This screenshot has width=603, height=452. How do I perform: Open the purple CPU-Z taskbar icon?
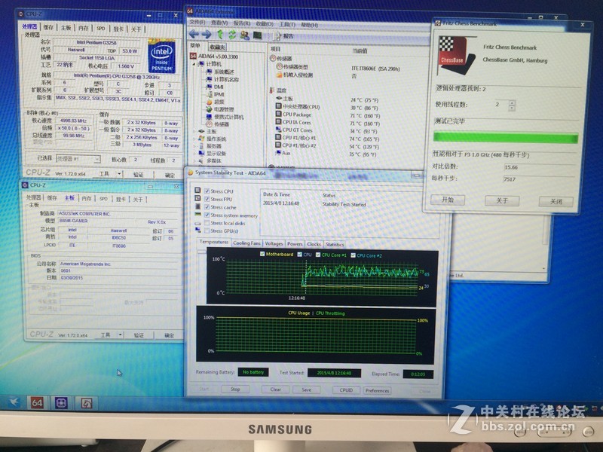pos(61,403)
